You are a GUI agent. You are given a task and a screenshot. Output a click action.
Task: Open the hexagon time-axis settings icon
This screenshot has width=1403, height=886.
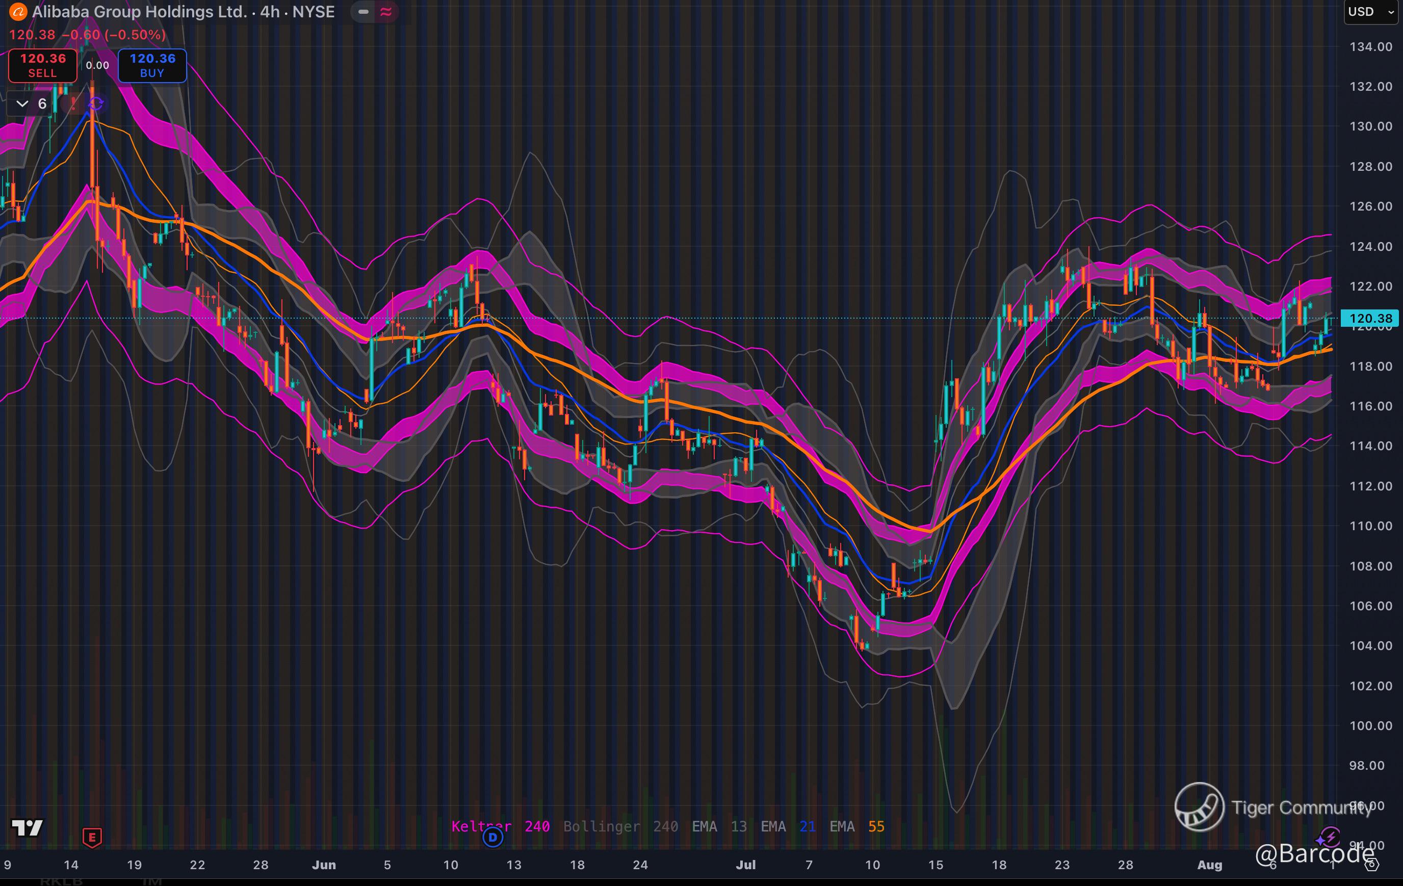click(1373, 865)
